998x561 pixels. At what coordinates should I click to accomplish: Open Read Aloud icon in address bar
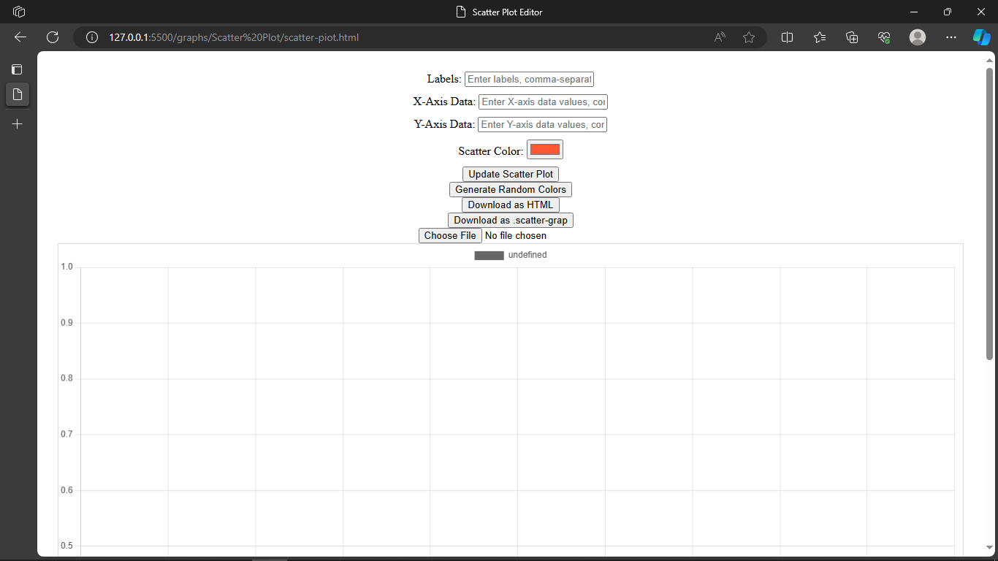click(x=720, y=37)
